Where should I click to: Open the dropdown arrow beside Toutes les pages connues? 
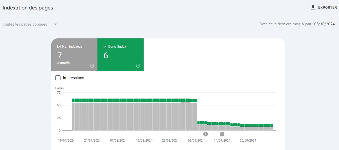point(56,25)
